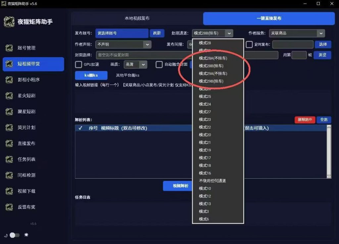Open the 发布账号 请选择账号 dropdown

(122, 33)
